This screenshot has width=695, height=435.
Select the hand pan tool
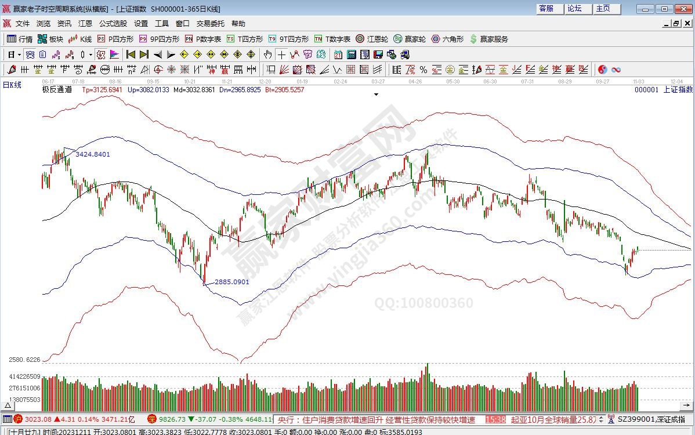(267, 55)
